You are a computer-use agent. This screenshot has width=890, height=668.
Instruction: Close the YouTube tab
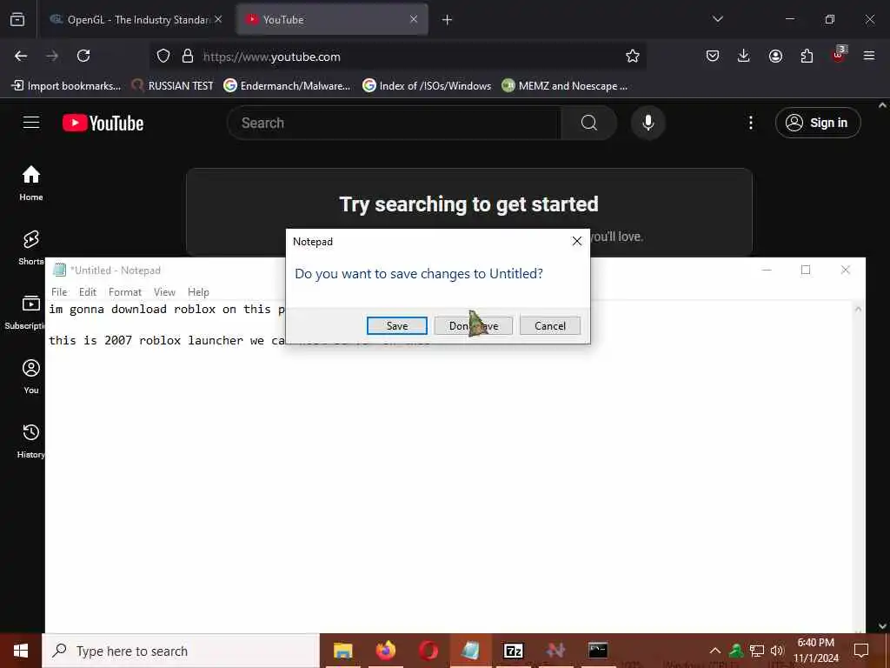pyautogui.click(x=414, y=19)
